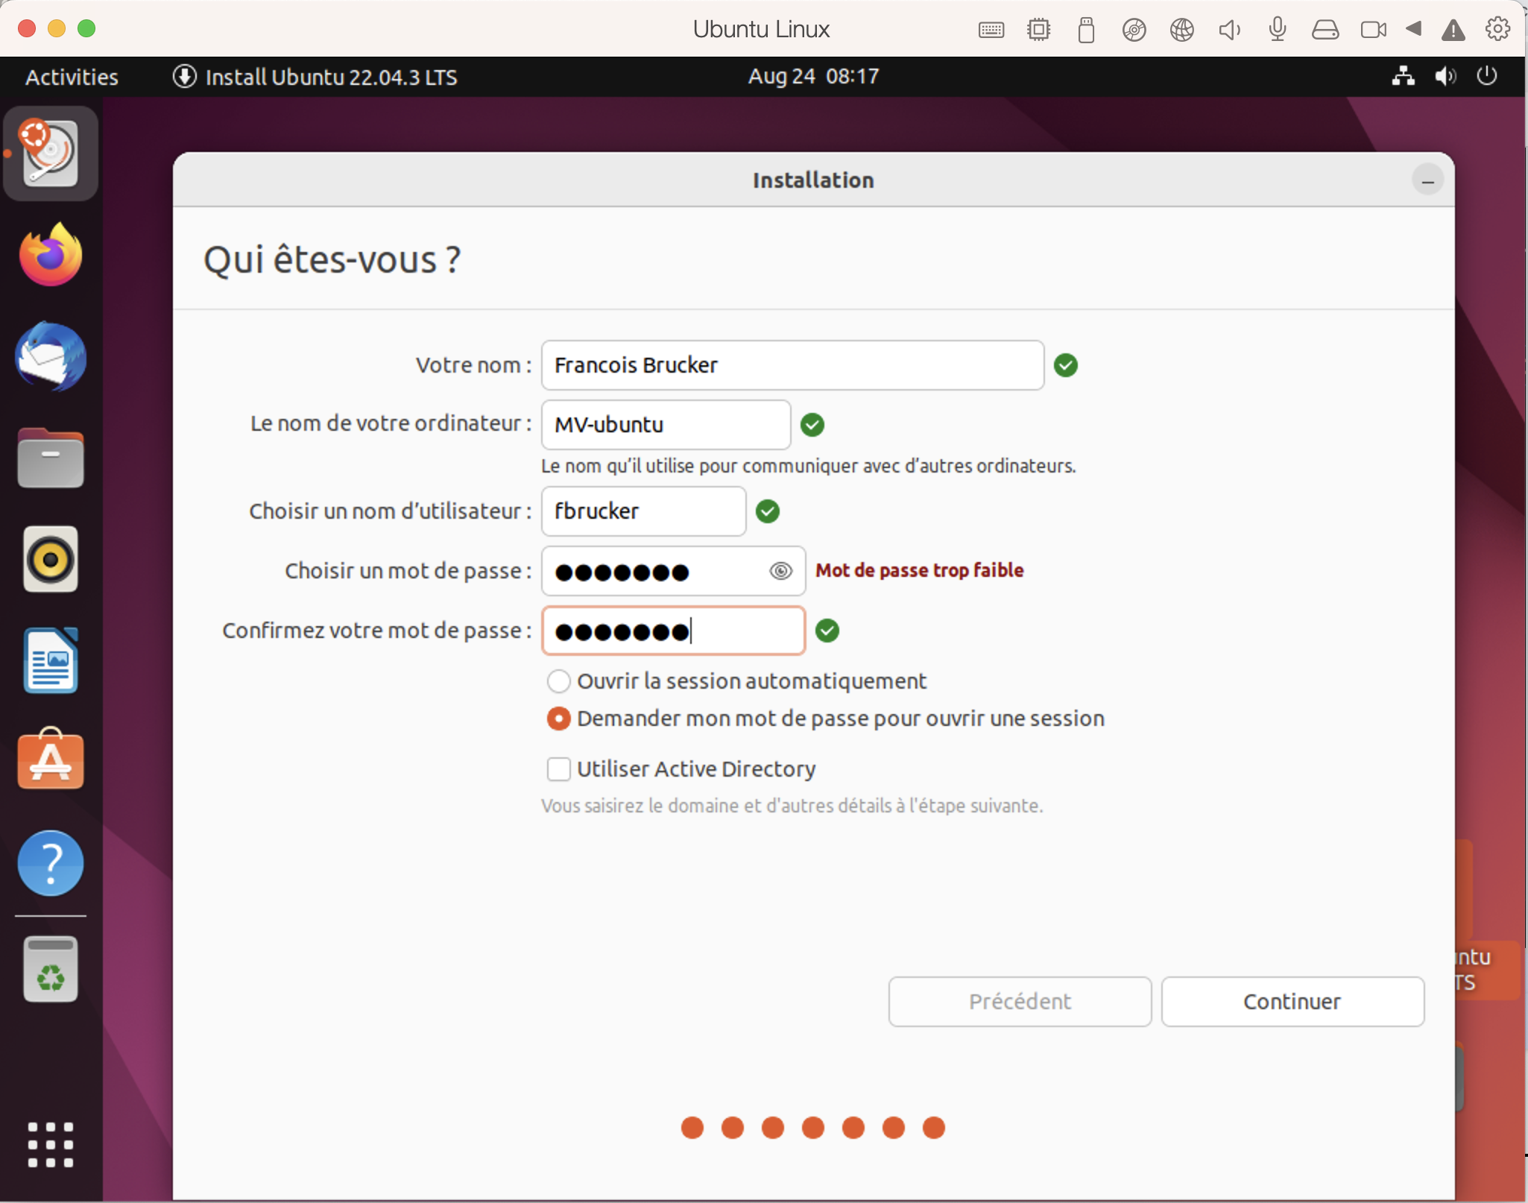Click the VM USB device icon

click(x=1086, y=30)
